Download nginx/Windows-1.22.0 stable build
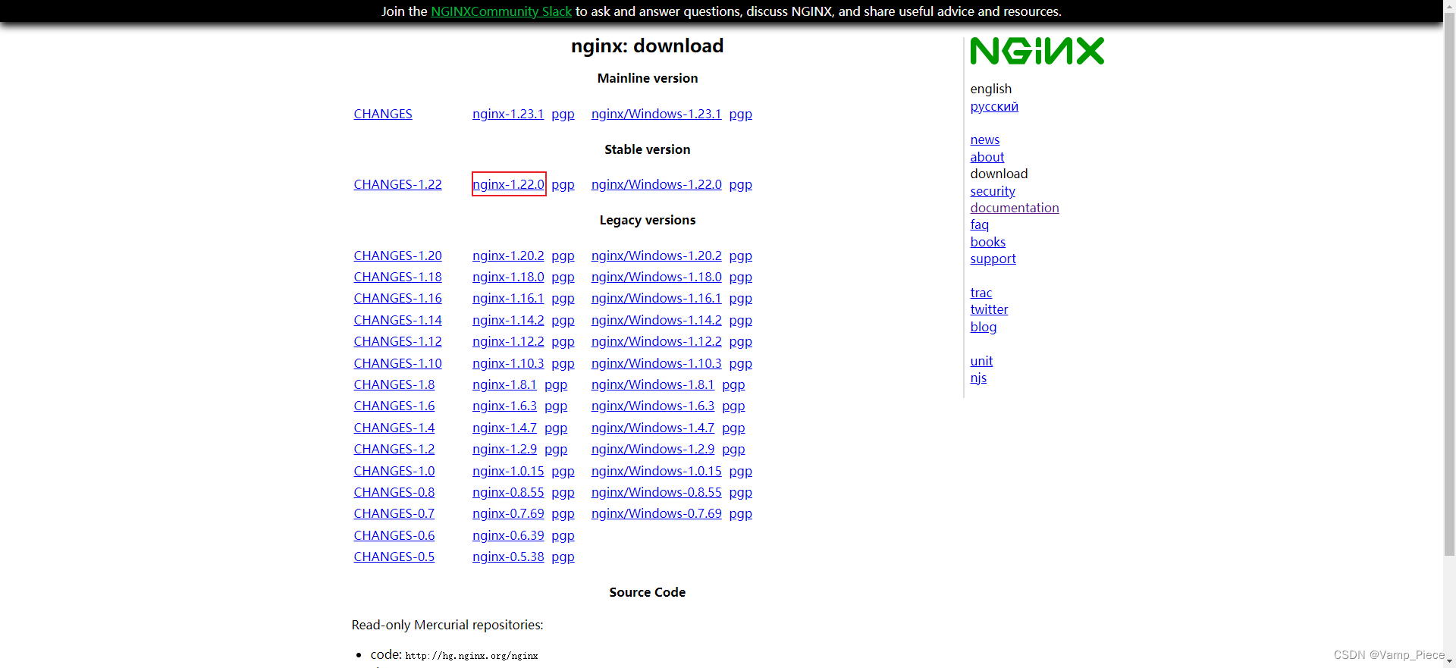The width and height of the screenshot is (1456, 668). click(657, 184)
